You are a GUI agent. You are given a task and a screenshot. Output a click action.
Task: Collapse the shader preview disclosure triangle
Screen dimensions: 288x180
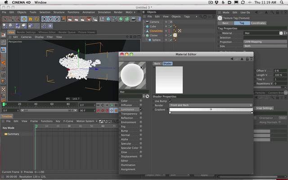(154, 67)
